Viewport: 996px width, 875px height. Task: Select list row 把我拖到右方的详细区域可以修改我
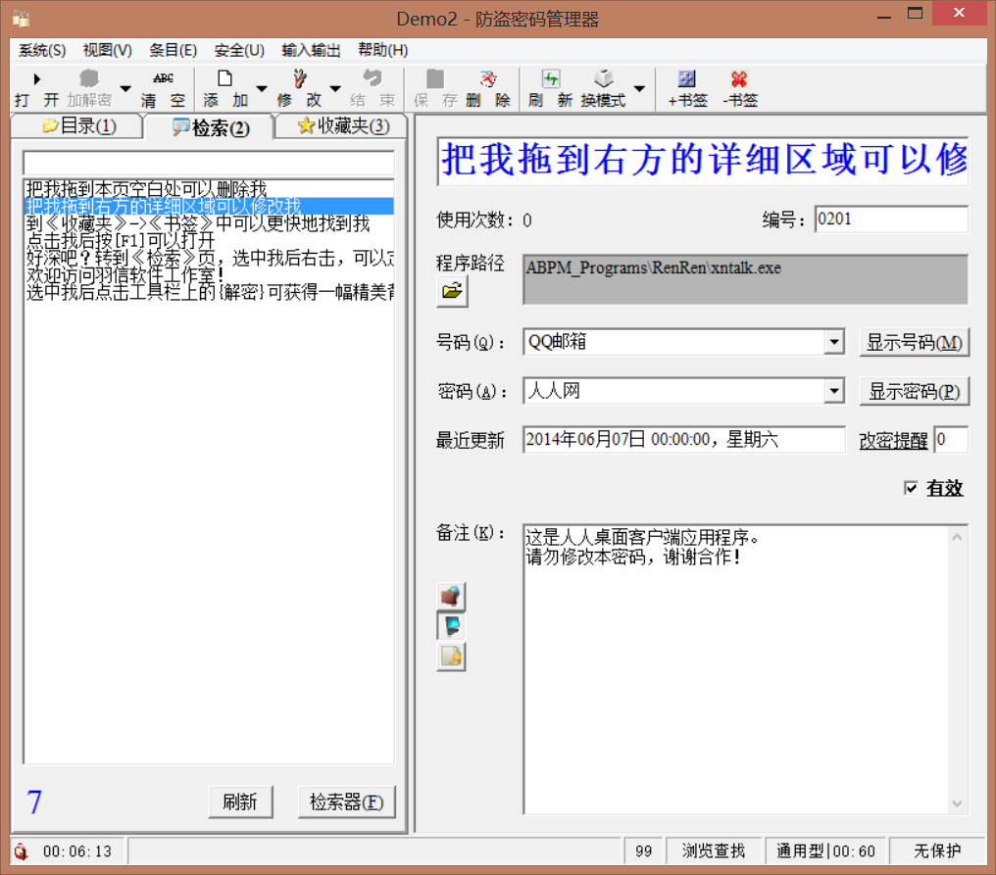pos(209,206)
